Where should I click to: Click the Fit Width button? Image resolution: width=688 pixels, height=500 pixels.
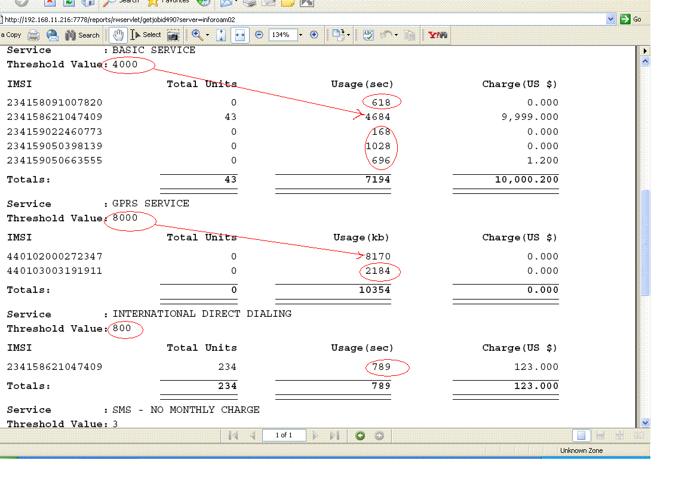click(x=240, y=35)
